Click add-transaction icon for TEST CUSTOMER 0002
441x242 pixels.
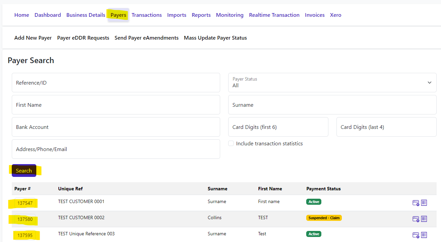point(416,219)
